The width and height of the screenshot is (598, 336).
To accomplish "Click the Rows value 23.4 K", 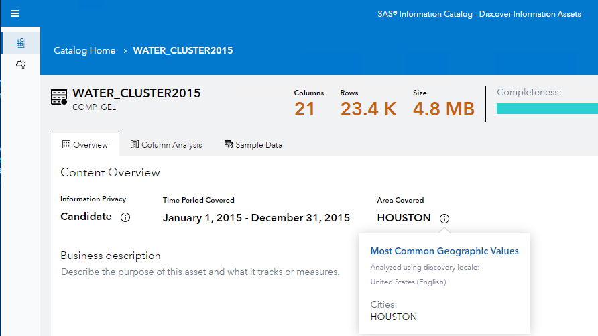I will (x=368, y=109).
